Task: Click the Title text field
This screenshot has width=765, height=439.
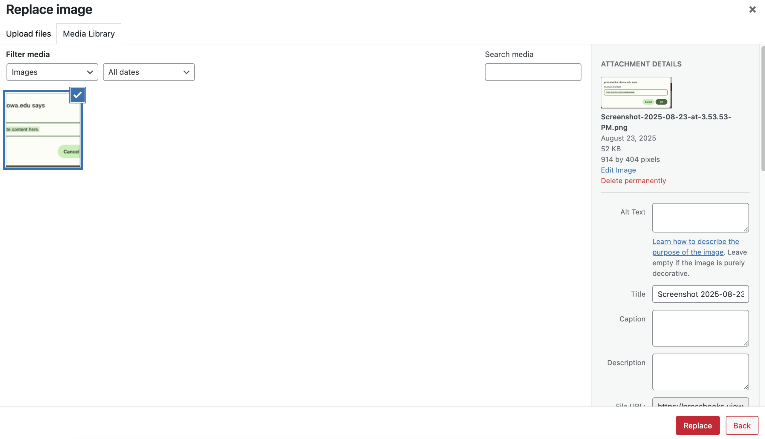Action: click(x=700, y=294)
